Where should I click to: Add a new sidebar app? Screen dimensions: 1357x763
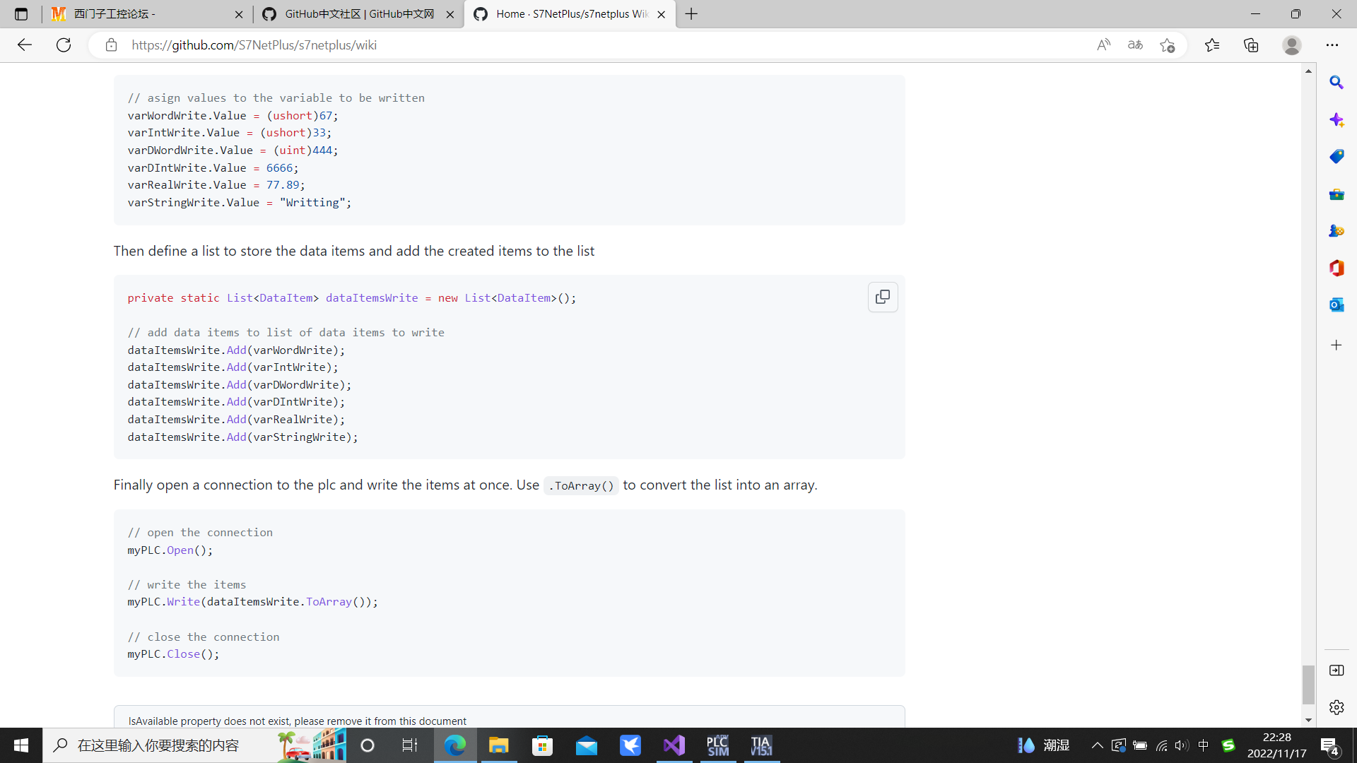(1336, 345)
